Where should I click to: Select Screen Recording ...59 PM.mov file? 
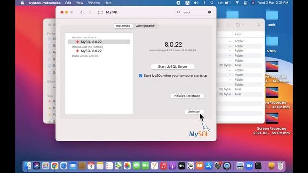point(271,124)
